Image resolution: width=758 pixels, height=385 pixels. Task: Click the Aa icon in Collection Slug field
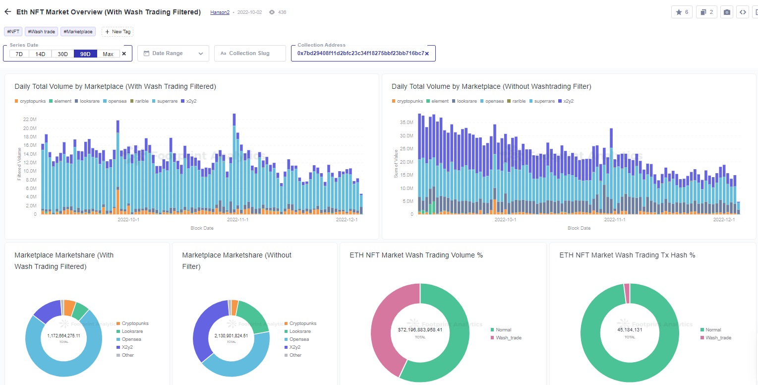(x=224, y=53)
